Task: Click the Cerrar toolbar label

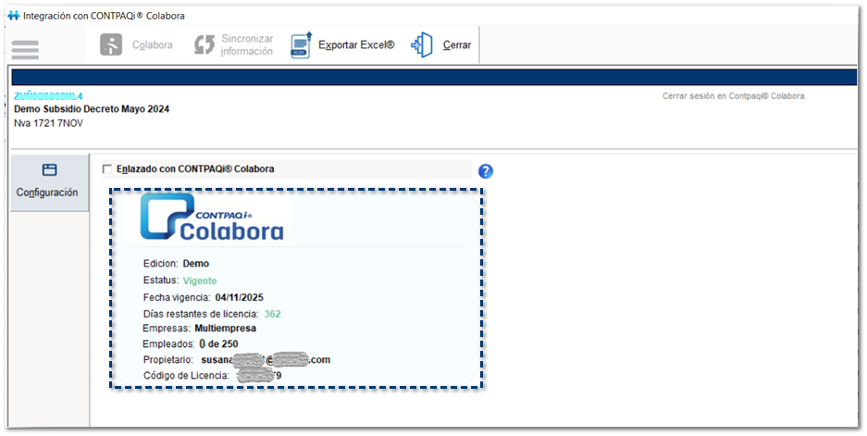Action: click(x=457, y=44)
